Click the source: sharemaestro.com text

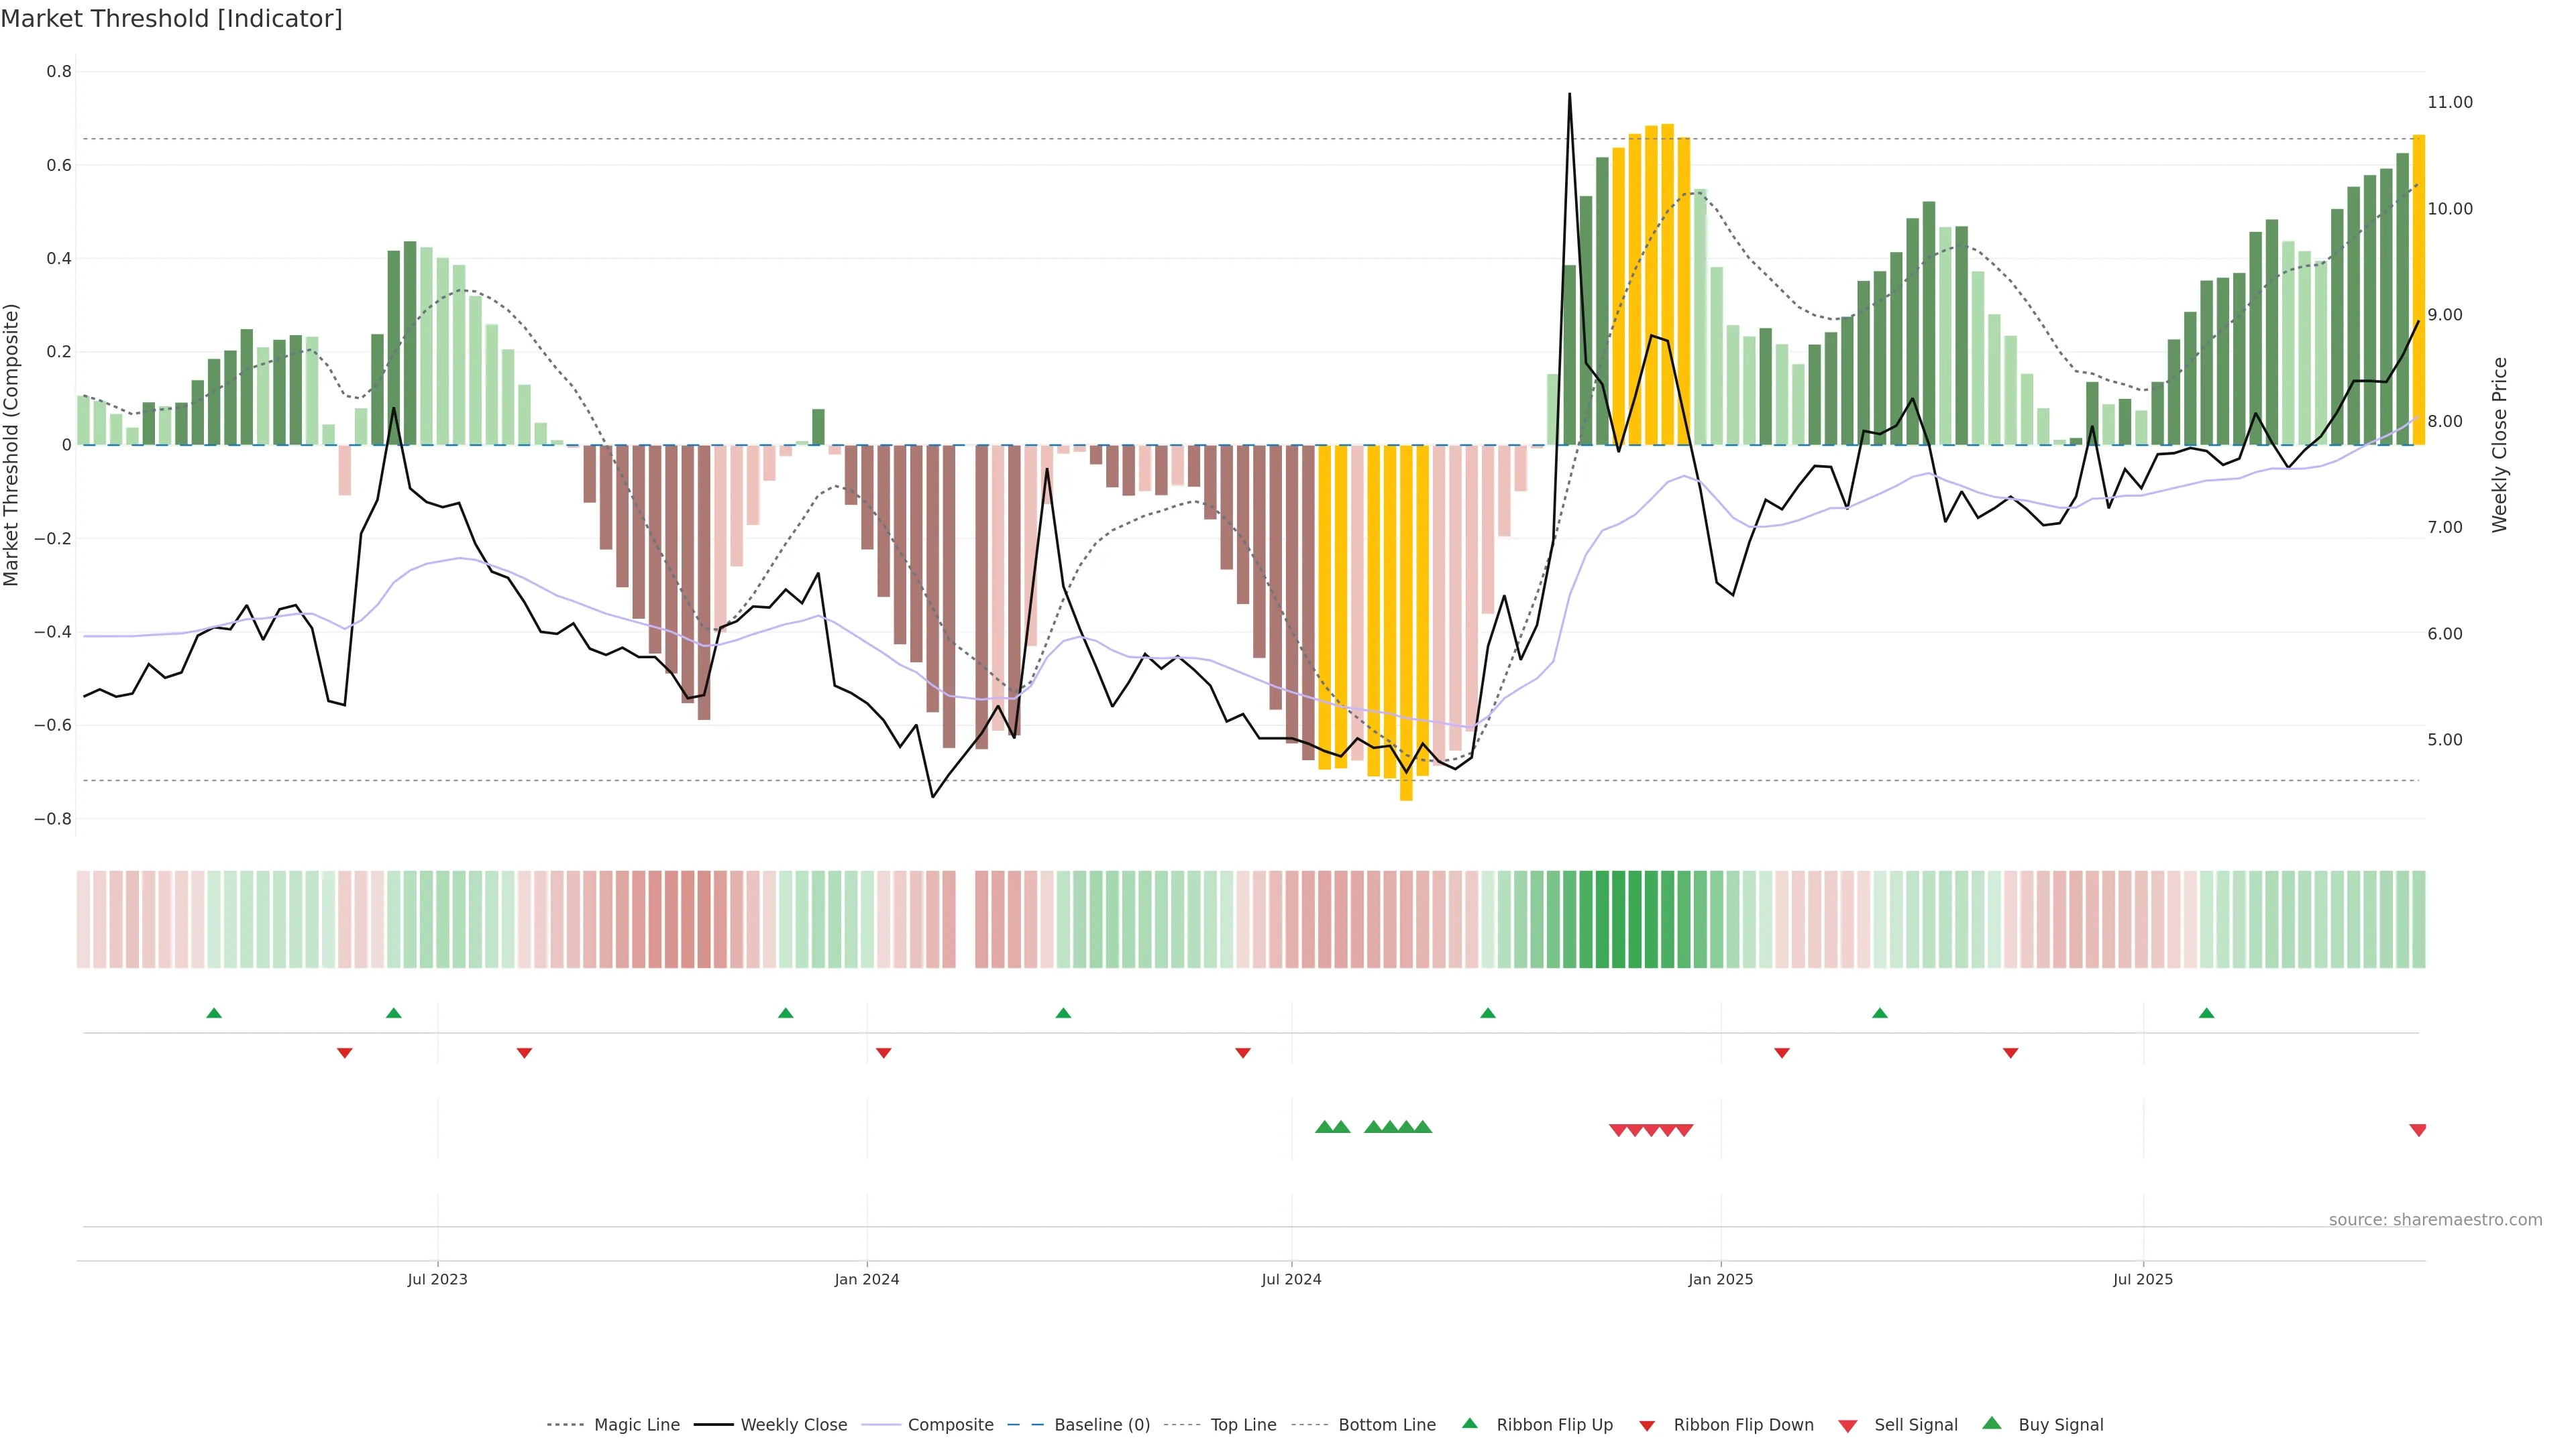(2435, 1219)
